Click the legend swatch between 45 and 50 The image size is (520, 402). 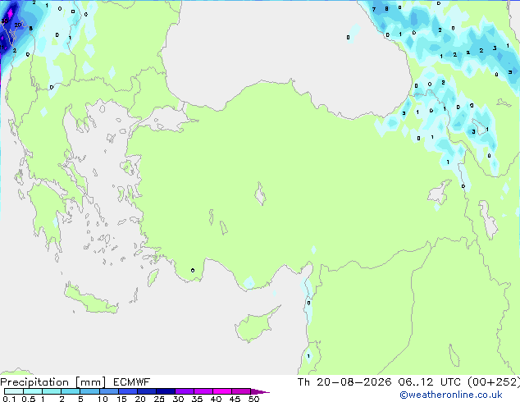click(241, 391)
